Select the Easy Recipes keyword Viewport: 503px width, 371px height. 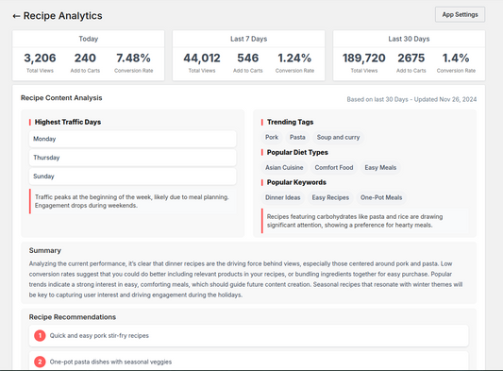click(x=330, y=197)
